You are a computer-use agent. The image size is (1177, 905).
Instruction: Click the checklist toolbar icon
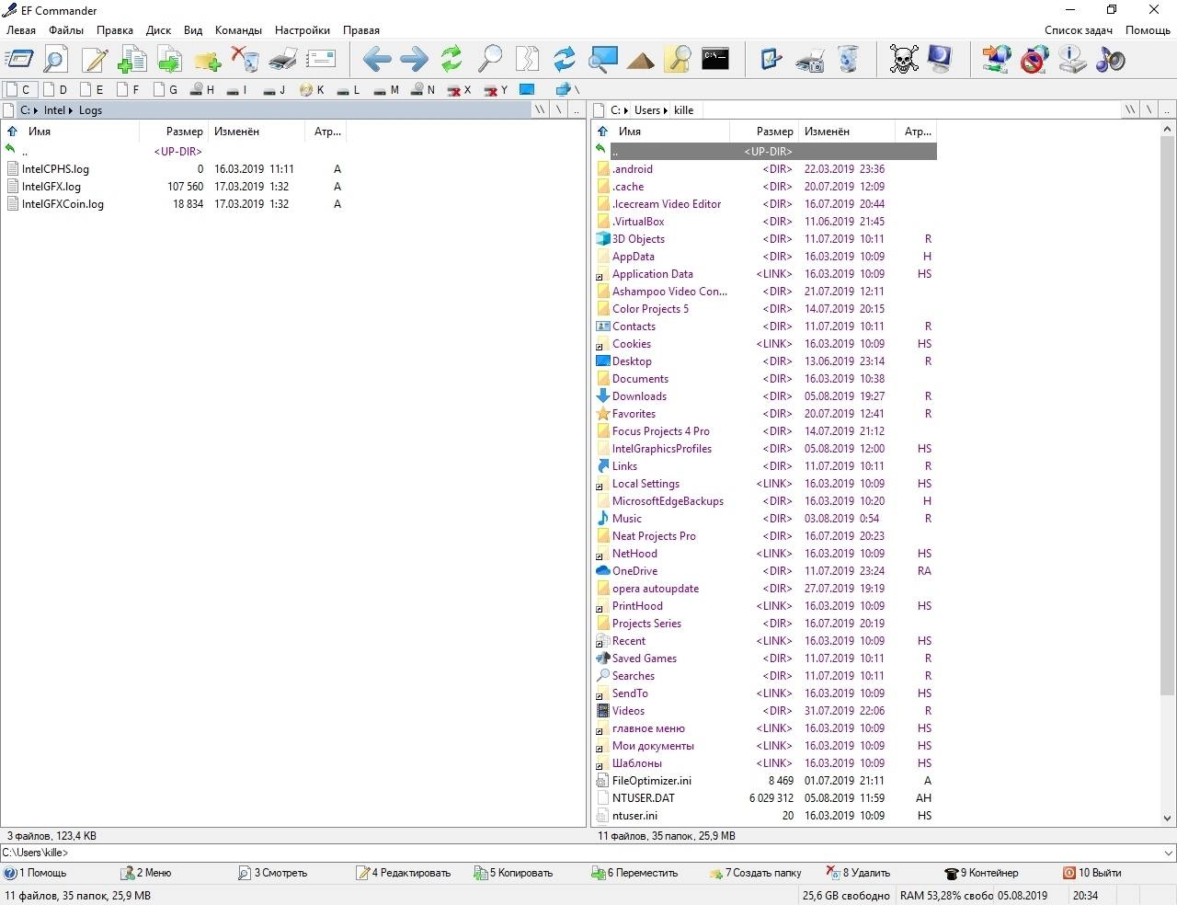pyautogui.click(x=771, y=60)
